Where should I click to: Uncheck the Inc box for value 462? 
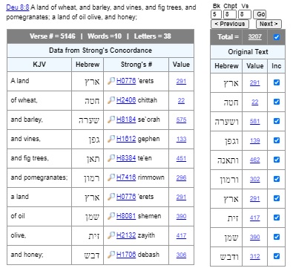pyautogui.click(x=277, y=160)
